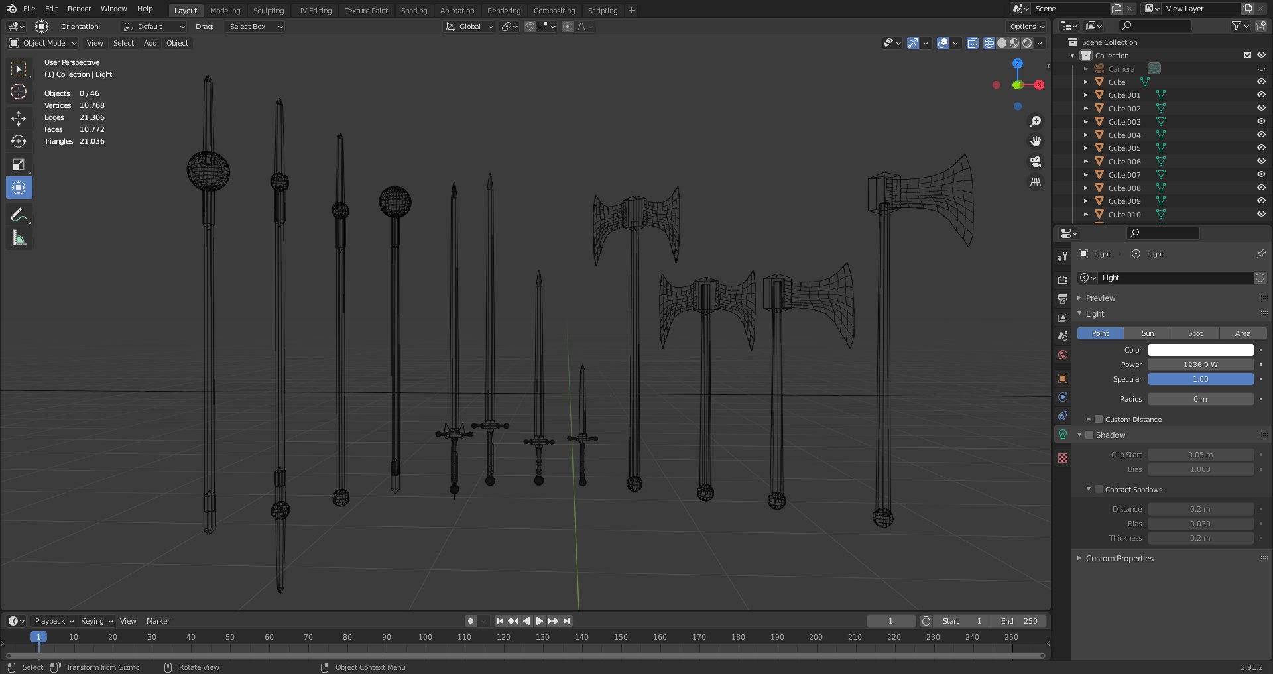Open the Playback dropdown
The height and width of the screenshot is (674, 1273).
[54, 621]
